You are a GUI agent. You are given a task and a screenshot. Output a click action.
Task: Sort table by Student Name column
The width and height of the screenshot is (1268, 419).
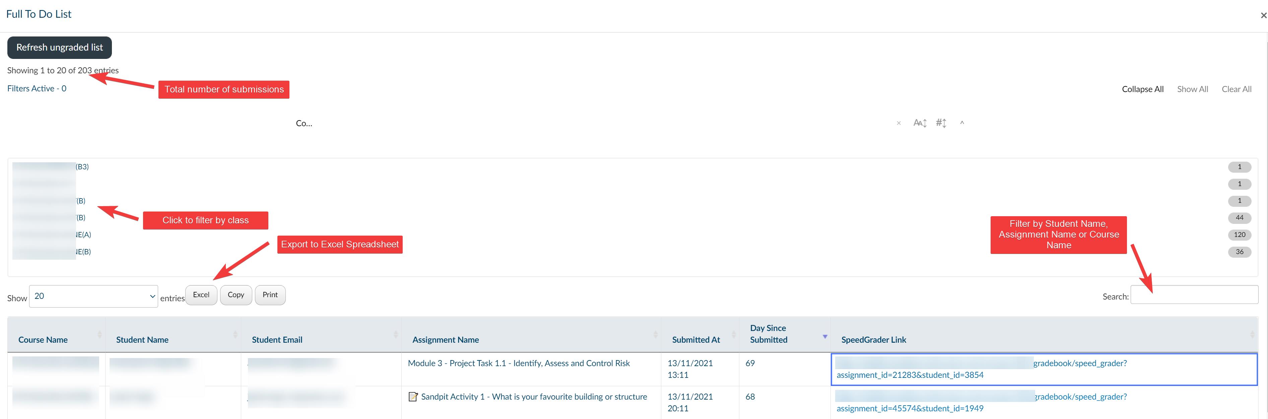(x=142, y=340)
